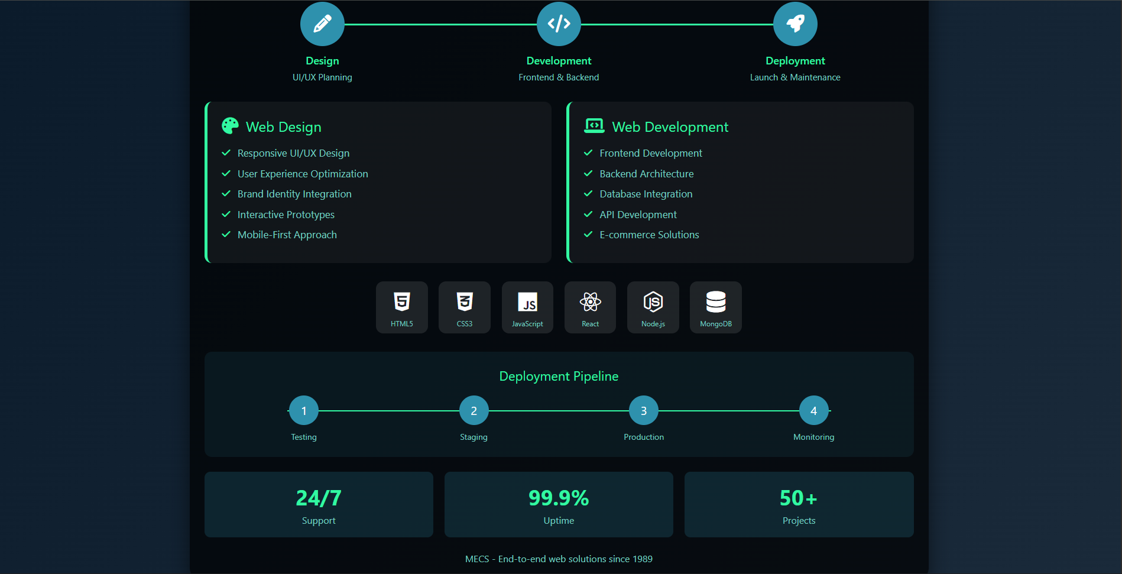This screenshot has height=574, width=1122.
Task: Click the 99.9% Uptime statistic card
Action: [558, 504]
